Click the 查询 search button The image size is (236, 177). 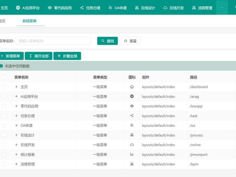[107, 41]
